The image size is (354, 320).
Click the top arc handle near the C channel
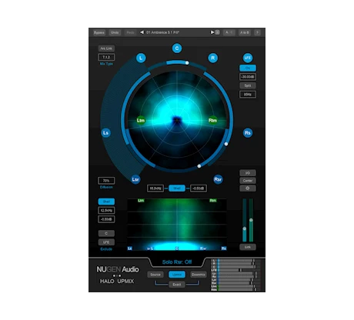click(x=187, y=63)
